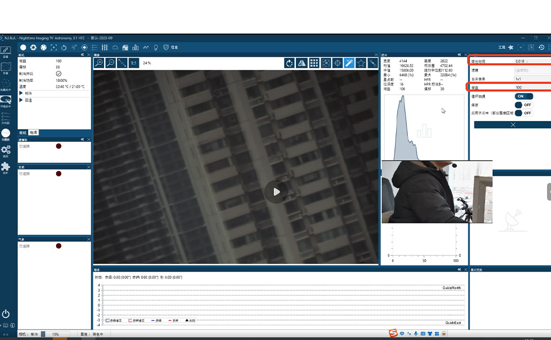This screenshot has height=340, width=551.
Task: Click the zoom in magnifier icon
Action: pos(99,63)
